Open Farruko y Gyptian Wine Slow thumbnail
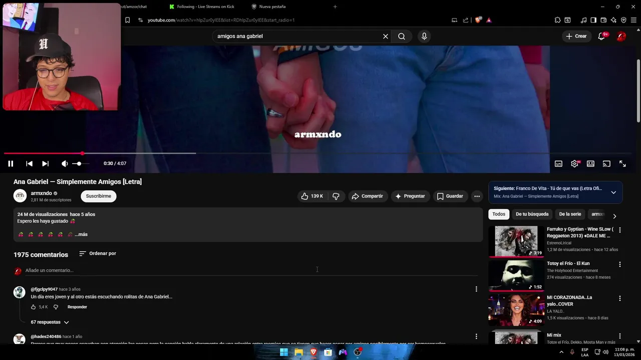641x360 pixels. pyautogui.click(x=516, y=241)
